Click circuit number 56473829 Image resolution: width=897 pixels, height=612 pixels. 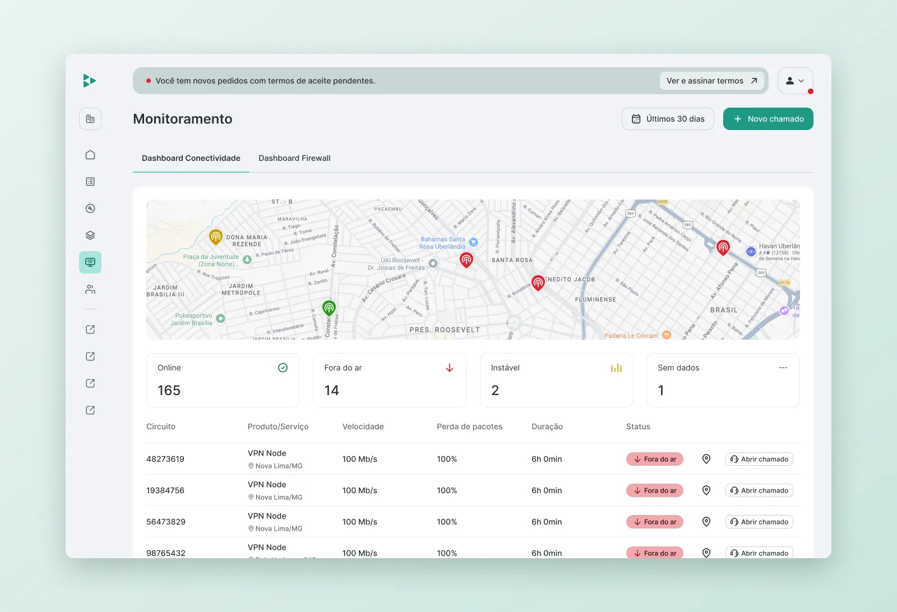click(166, 522)
